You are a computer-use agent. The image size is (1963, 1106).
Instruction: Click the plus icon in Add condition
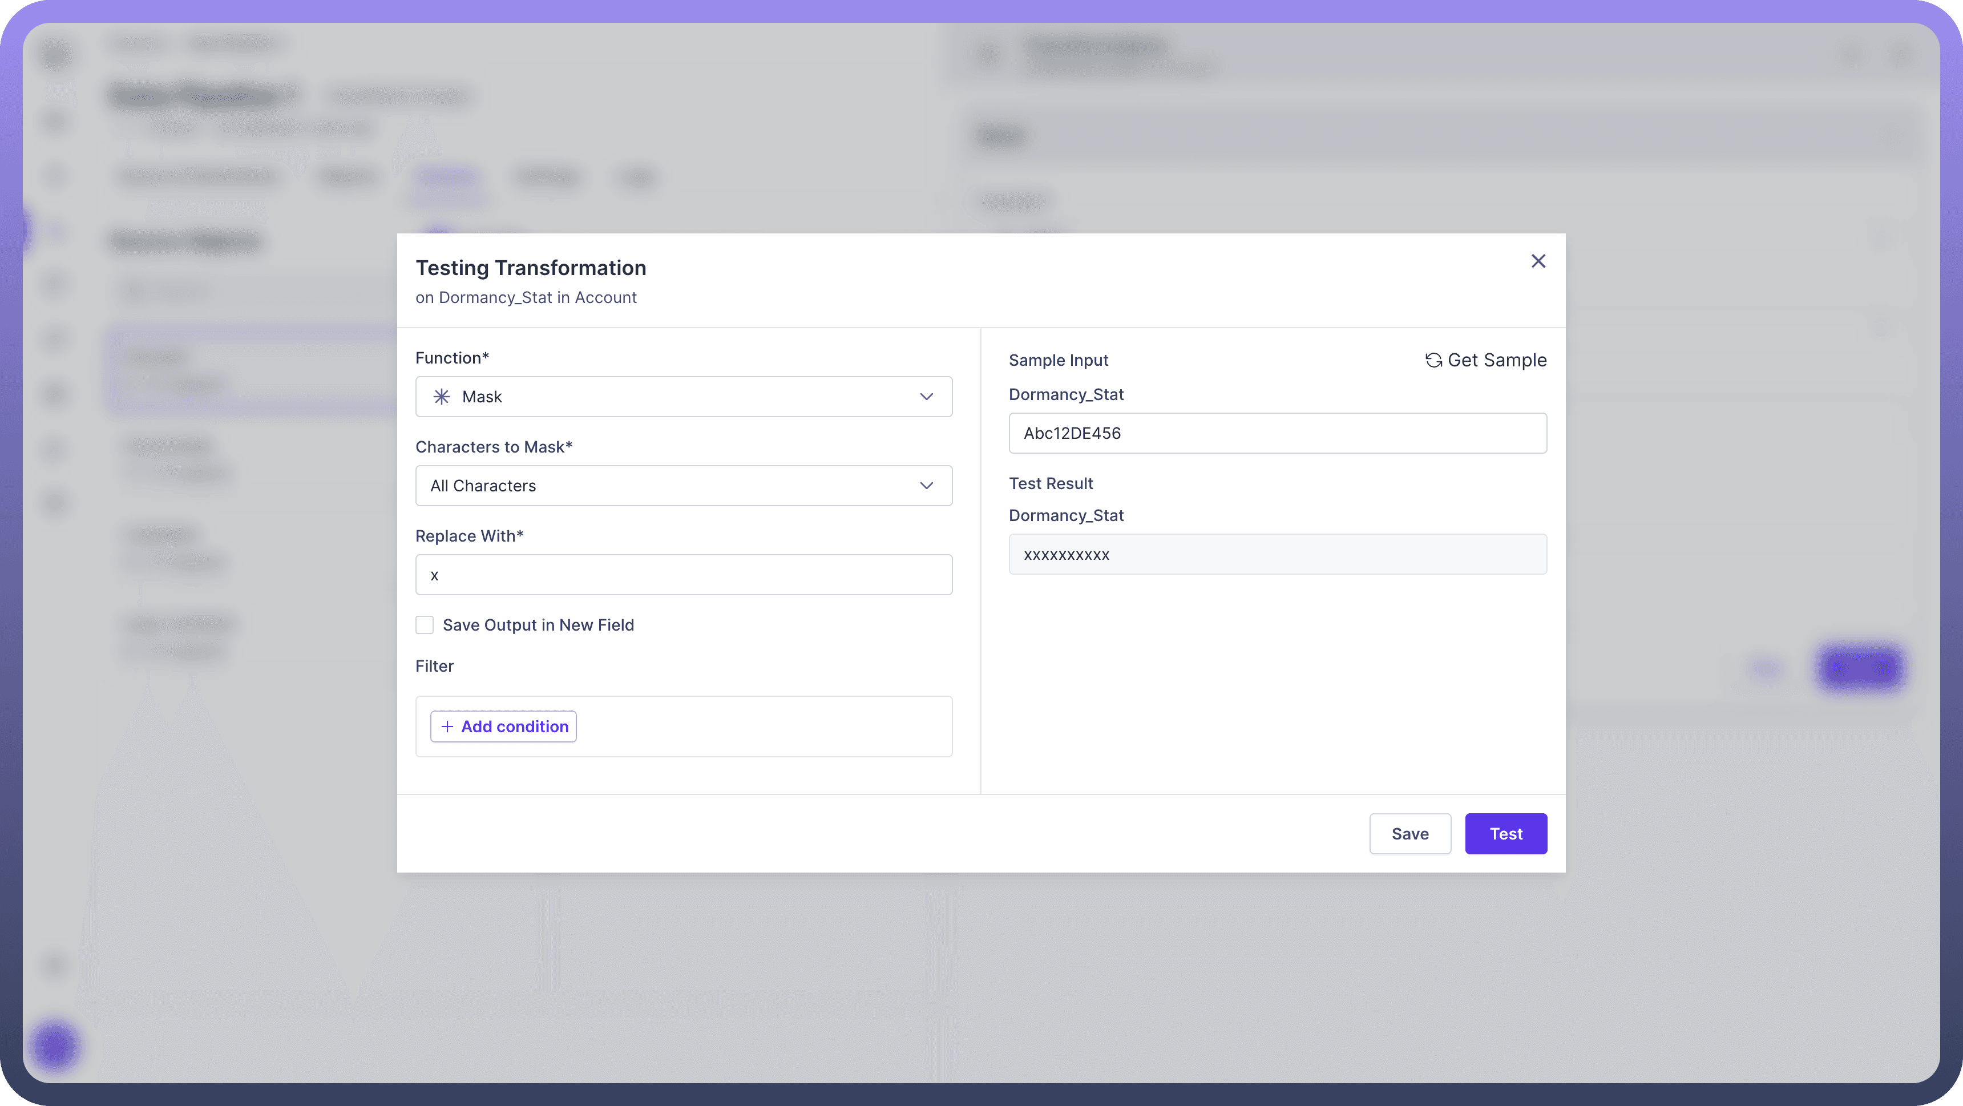tap(447, 726)
